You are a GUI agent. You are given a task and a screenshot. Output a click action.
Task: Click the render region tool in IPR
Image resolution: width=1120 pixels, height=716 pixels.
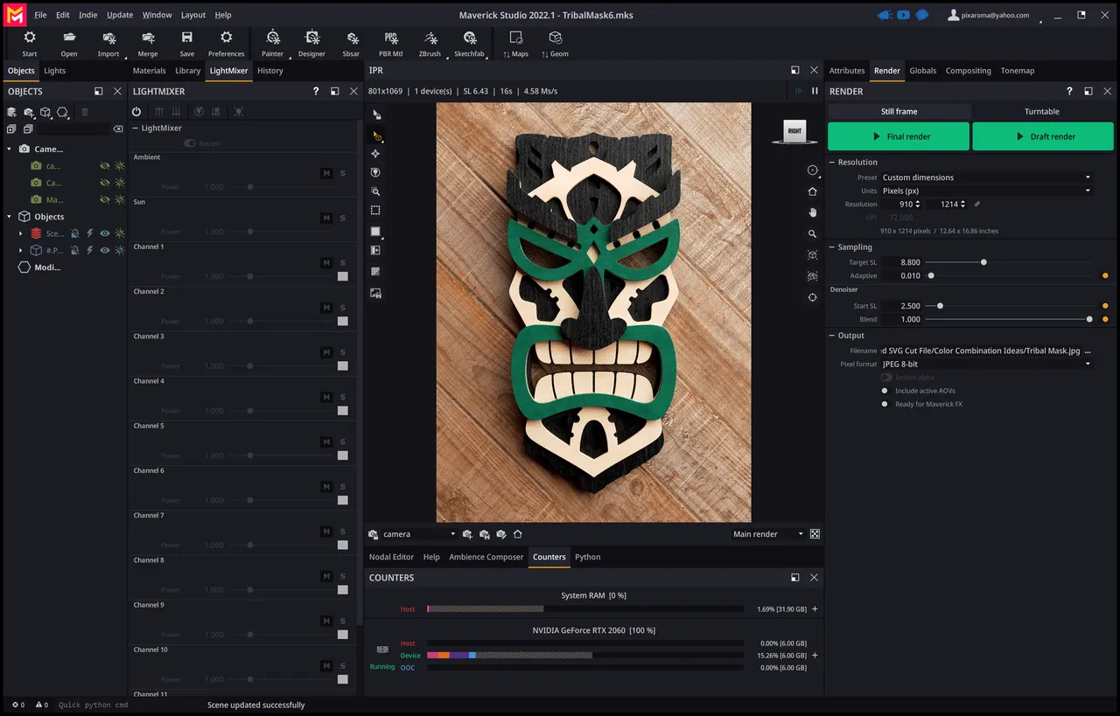pos(375,210)
